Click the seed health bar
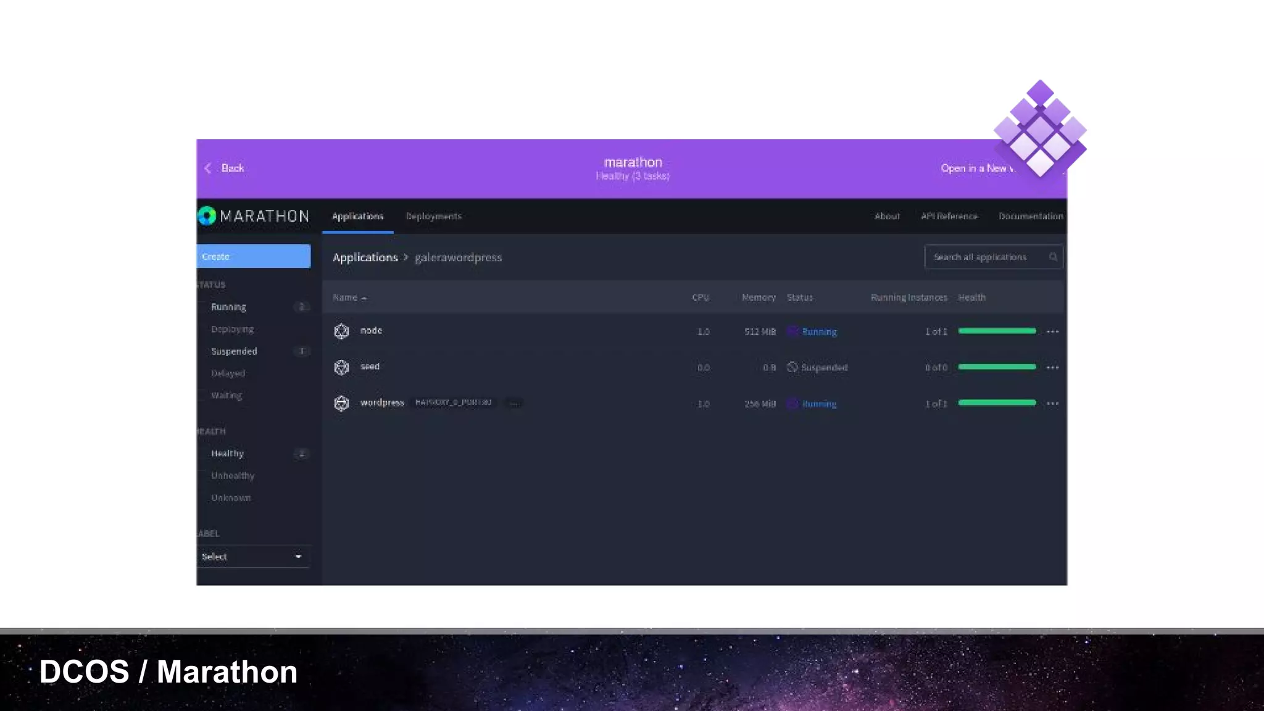The height and width of the screenshot is (711, 1264). [997, 367]
